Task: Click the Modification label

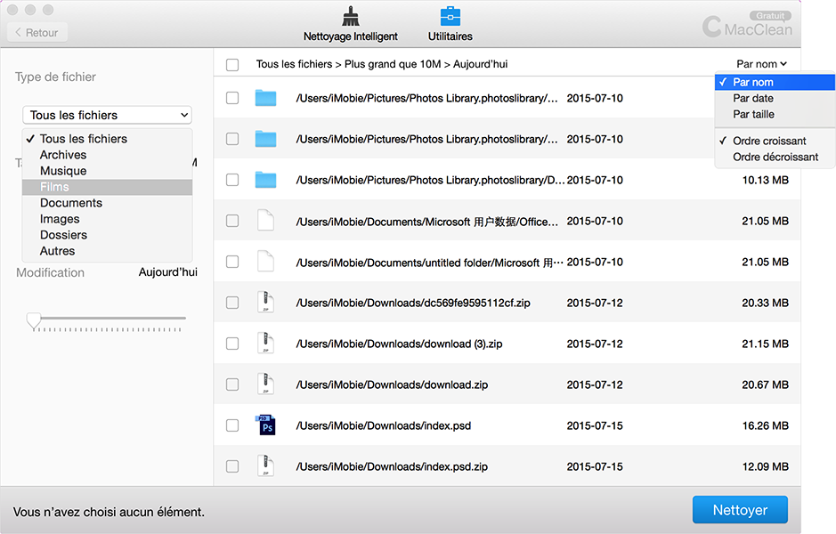Action: tap(50, 272)
